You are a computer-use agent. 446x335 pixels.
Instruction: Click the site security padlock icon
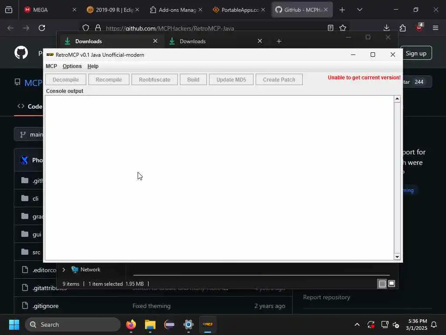tap(98, 28)
